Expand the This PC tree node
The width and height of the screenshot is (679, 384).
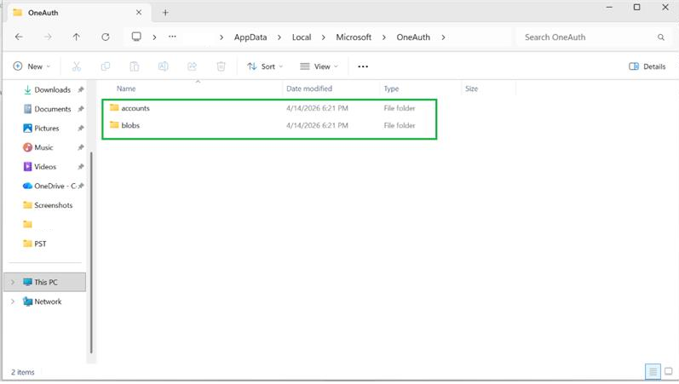13,283
